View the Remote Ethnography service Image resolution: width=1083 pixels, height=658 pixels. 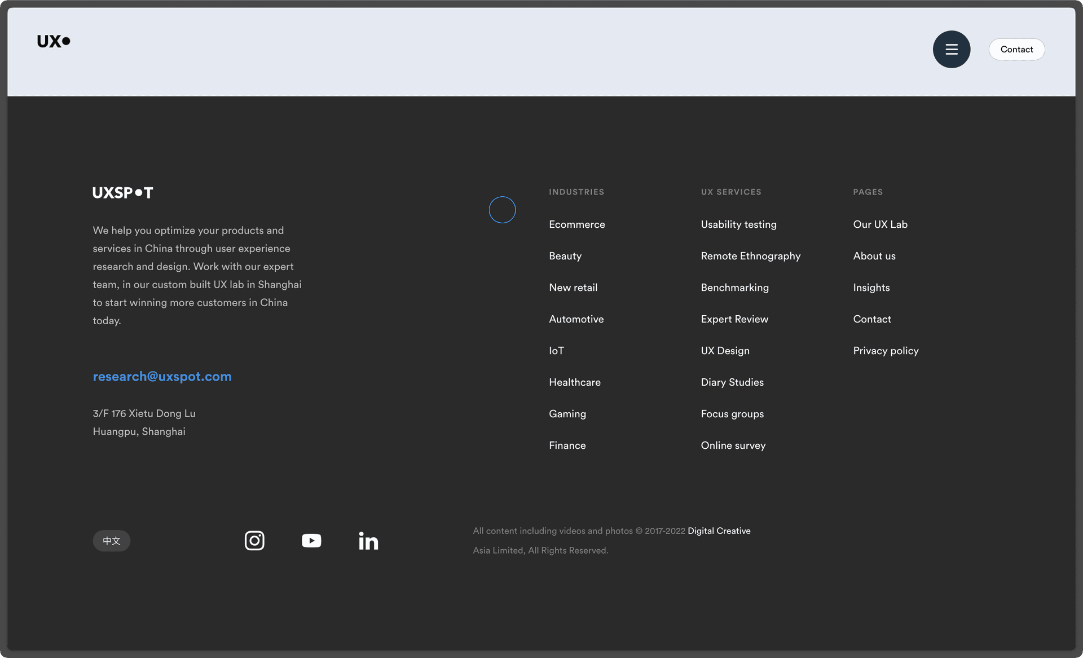coord(750,255)
